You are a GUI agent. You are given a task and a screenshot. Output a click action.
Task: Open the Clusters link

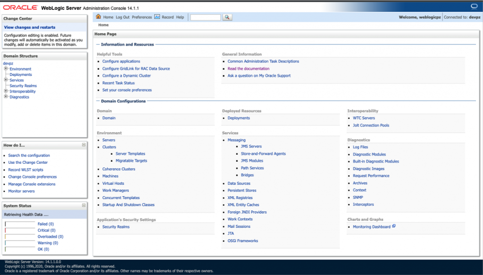point(109,147)
